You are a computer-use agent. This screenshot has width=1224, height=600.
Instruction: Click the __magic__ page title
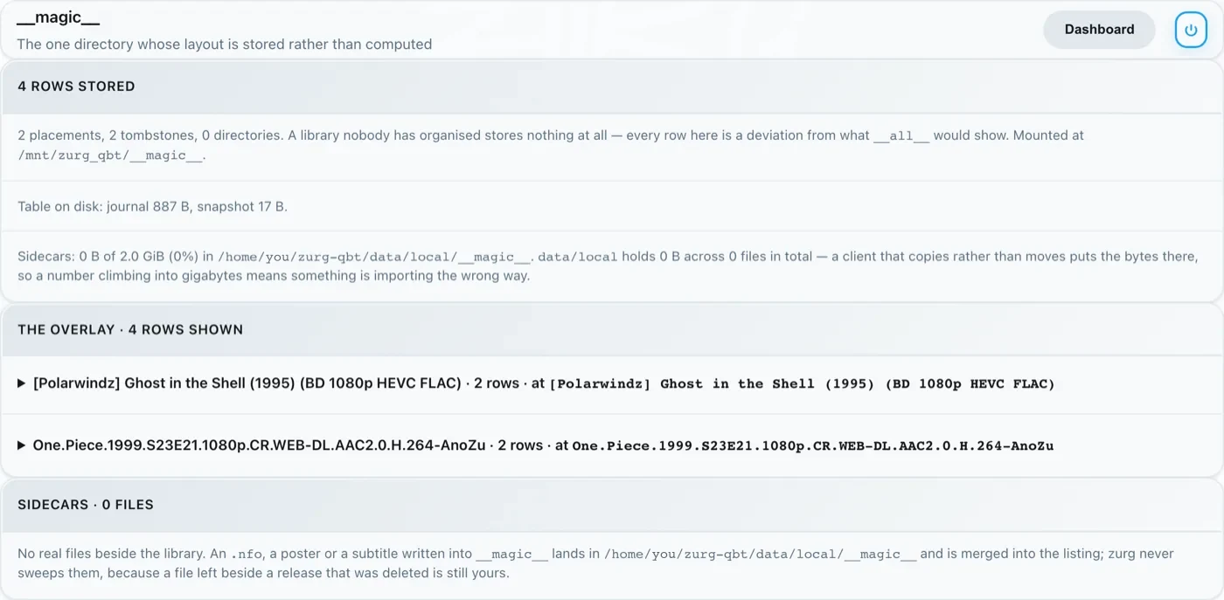[x=58, y=19]
